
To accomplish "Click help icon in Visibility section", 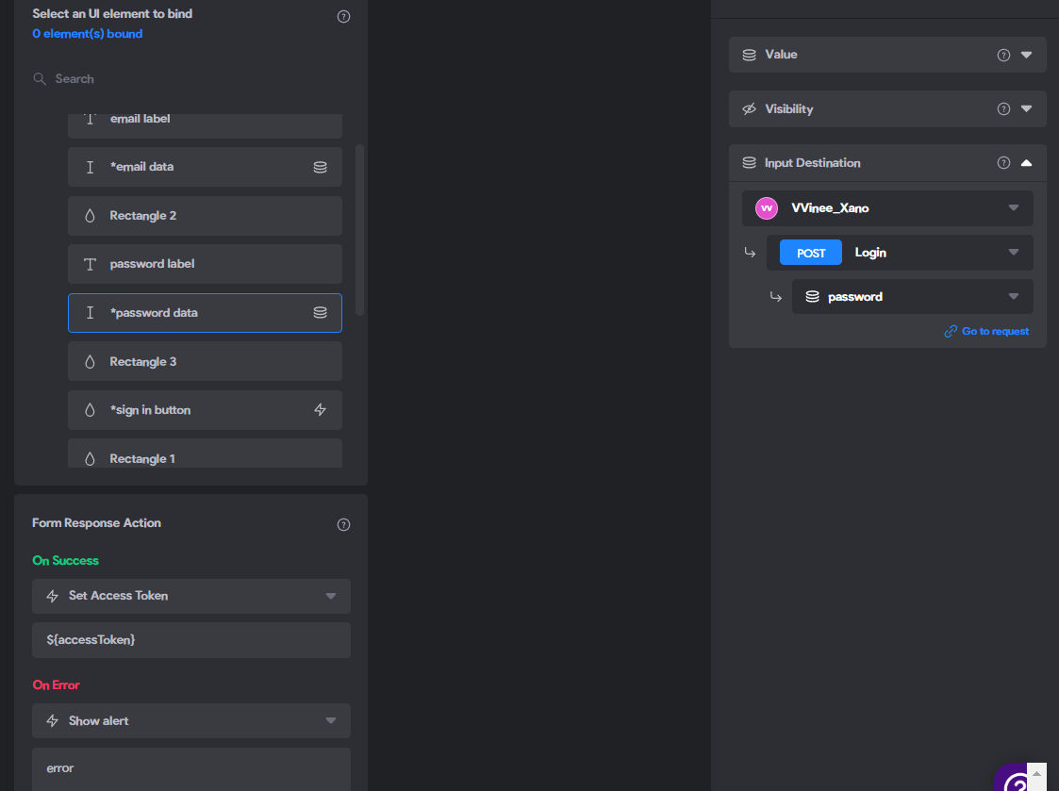I will coord(1003,108).
